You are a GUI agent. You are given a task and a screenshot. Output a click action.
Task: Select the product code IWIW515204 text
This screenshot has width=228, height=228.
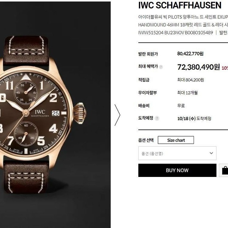pyautogui.click(x=151, y=33)
